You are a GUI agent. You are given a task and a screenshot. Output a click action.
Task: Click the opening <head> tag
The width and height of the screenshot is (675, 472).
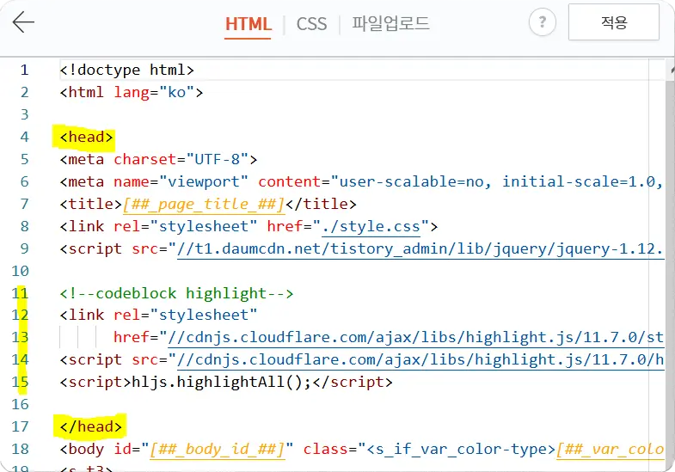[x=87, y=137]
